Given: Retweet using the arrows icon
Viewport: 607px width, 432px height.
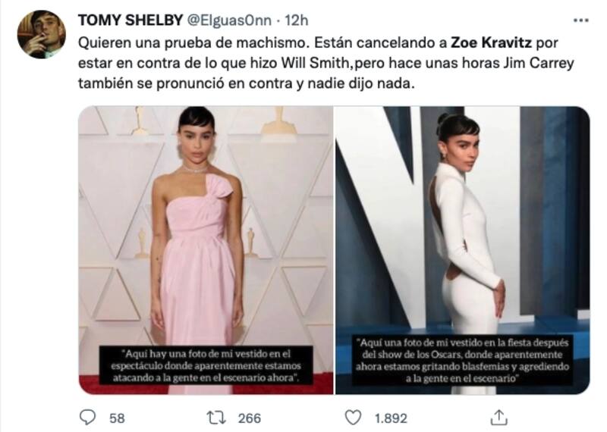Looking at the screenshot, I should [x=215, y=418].
